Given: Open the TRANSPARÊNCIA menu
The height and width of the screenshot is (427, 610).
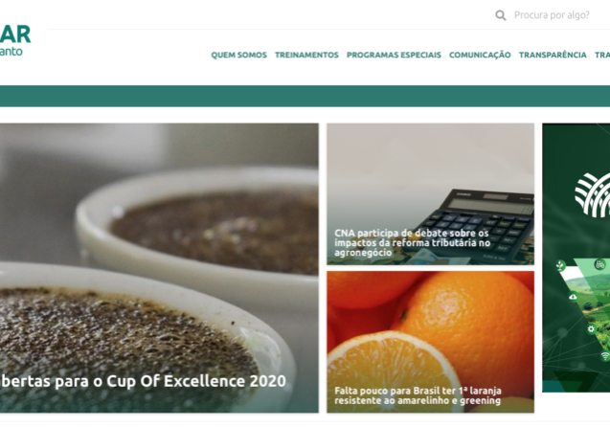Looking at the screenshot, I should click(x=553, y=55).
